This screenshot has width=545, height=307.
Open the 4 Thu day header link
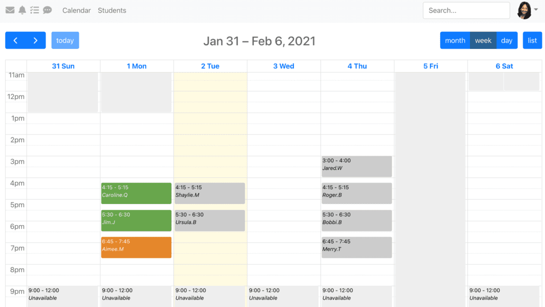(x=357, y=66)
